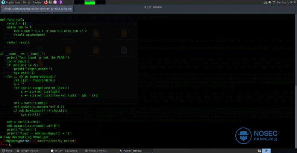This screenshot has height=153, width=297.
Task: Select main.py in the file manager behind
Action: pyautogui.click(x=96, y=36)
